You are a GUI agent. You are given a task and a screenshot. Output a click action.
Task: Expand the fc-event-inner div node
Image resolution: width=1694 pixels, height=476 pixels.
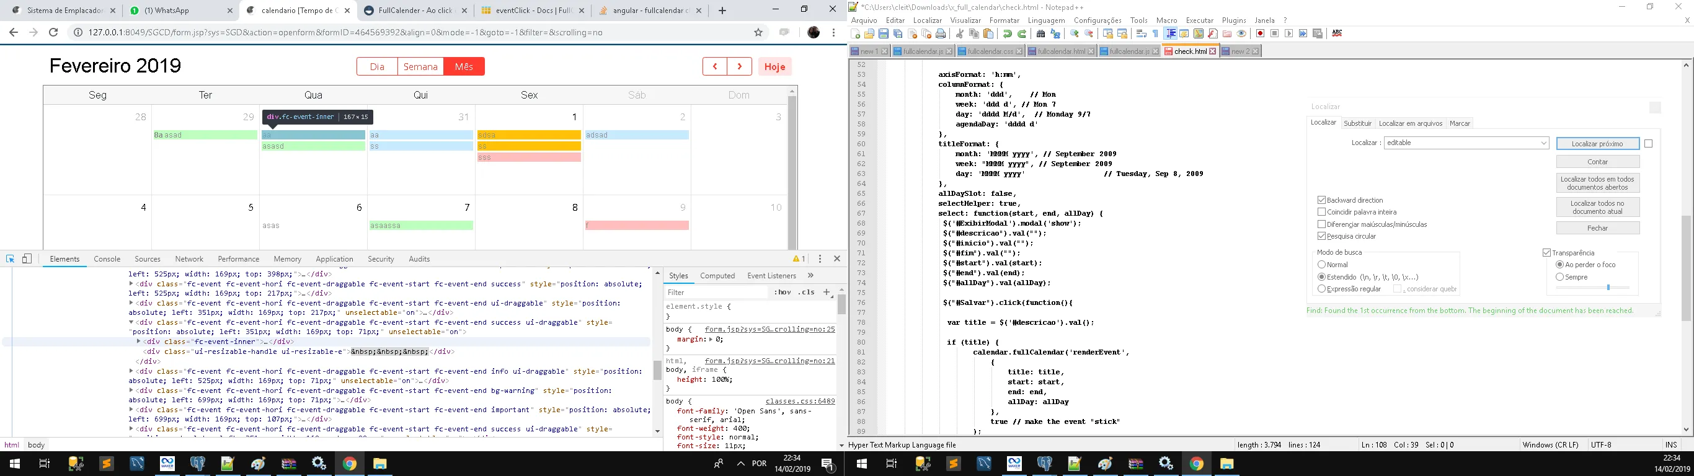point(139,342)
